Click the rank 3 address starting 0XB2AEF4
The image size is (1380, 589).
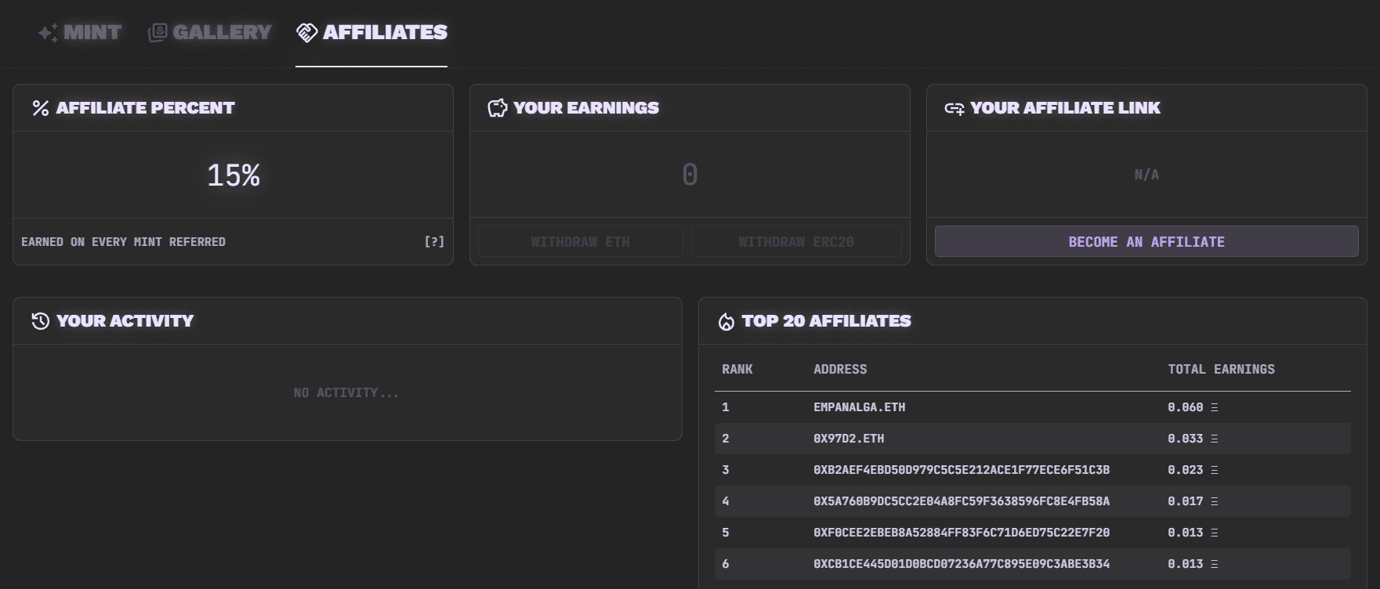[961, 470]
